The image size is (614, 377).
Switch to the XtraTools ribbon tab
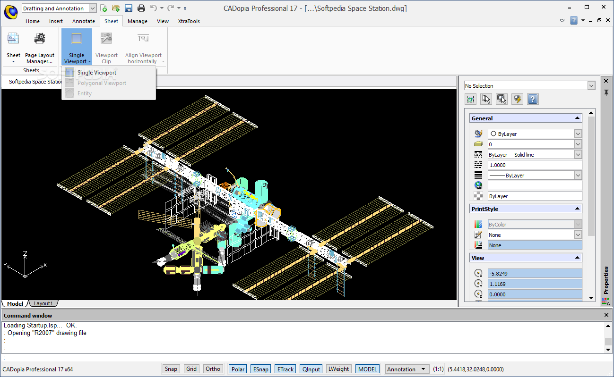pos(189,21)
